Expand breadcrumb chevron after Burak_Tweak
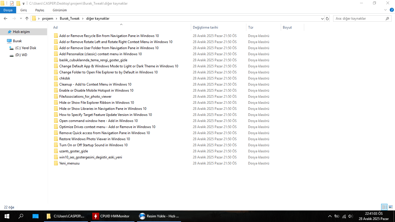The width and height of the screenshot is (395, 222). [x=83, y=18]
